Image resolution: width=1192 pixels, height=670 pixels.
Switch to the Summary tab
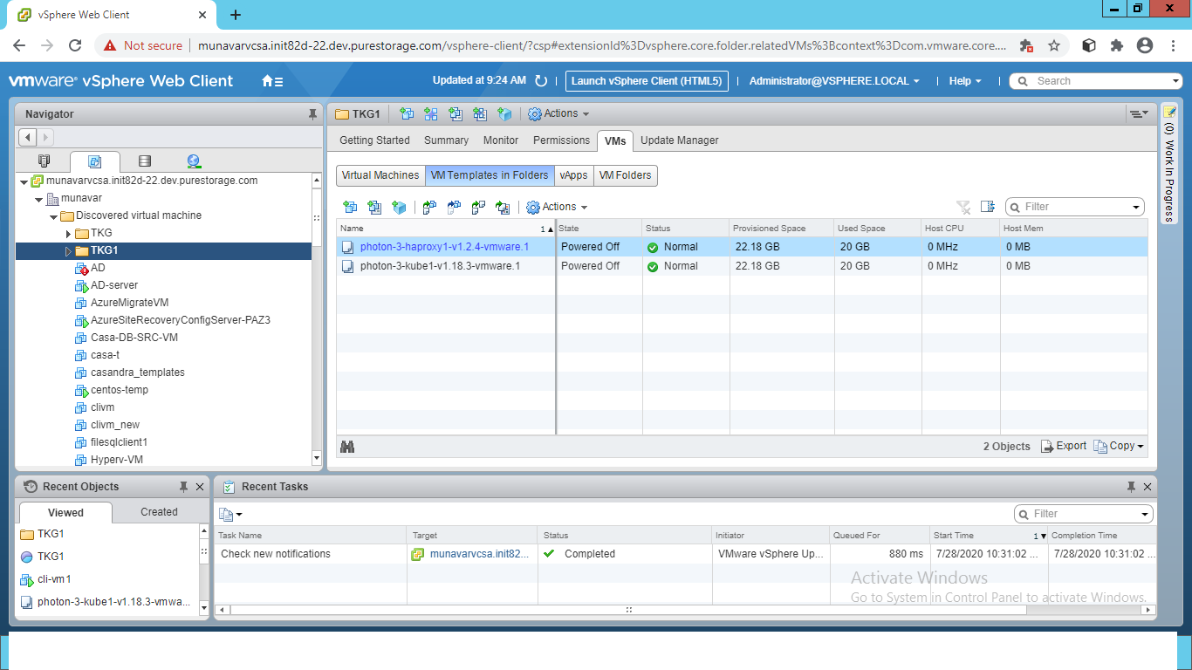click(x=446, y=140)
